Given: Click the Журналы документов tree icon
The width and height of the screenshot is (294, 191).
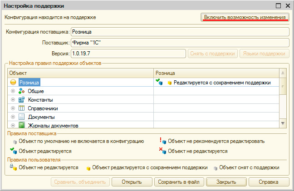Looking at the screenshot, I should (21, 125).
